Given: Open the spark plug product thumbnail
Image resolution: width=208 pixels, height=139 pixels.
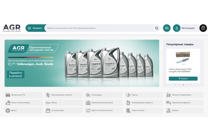Looking at the screenshot, I should [183, 58].
